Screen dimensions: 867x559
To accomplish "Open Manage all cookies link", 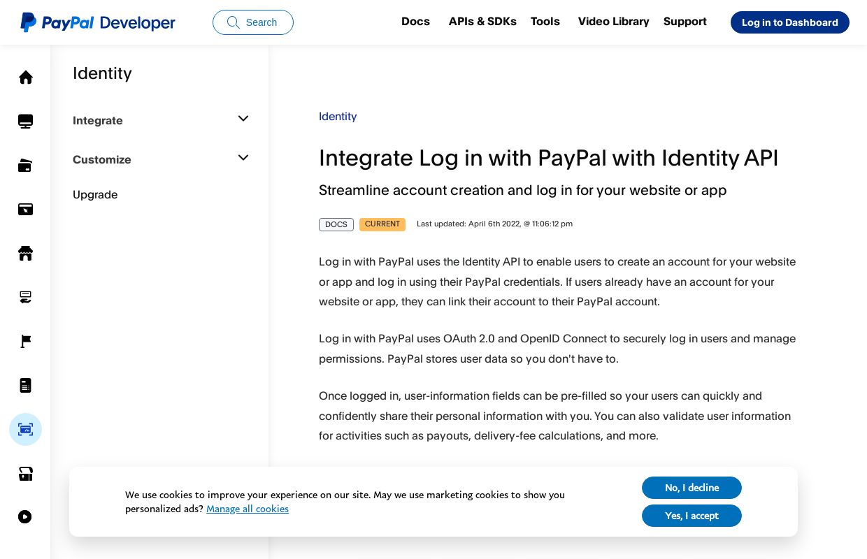I will [x=248, y=509].
